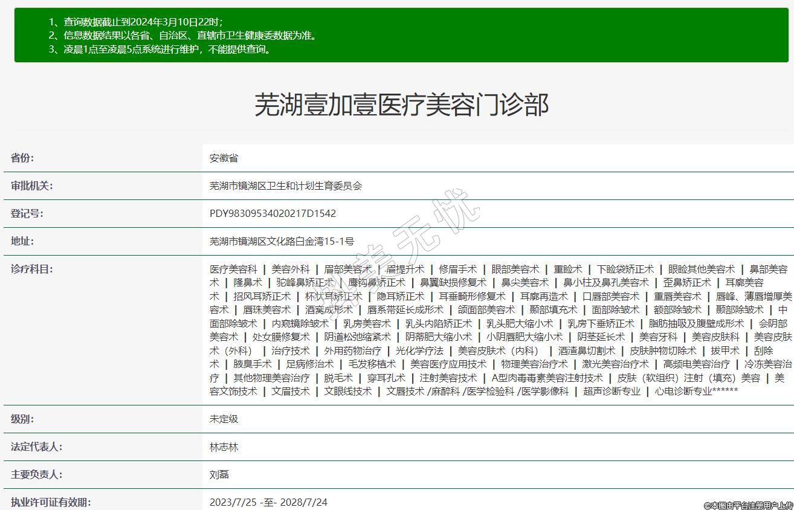Click the 本图由平台注册用户上传 caption

pyautogui.click(x=747, y=505)
